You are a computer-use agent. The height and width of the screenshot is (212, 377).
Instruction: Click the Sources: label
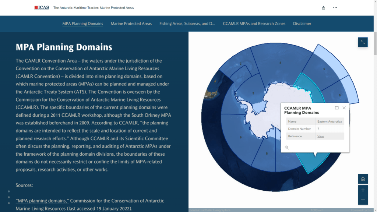click(x=24, y=185)
